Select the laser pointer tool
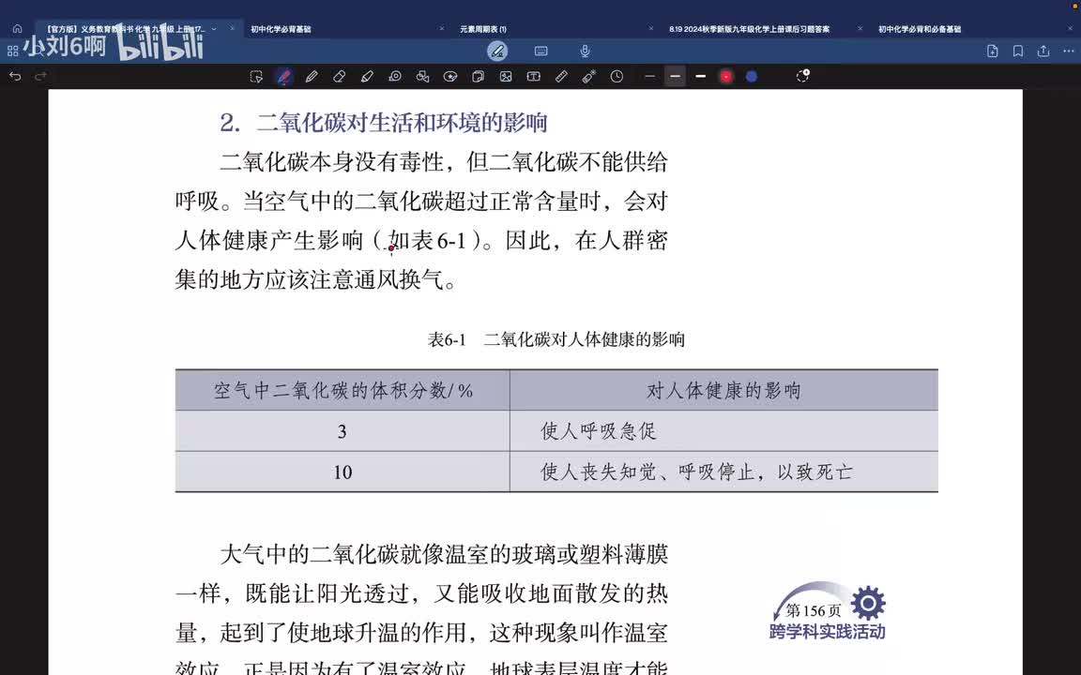This screenshot has height=675, width=1081. [x=588, y=77]
